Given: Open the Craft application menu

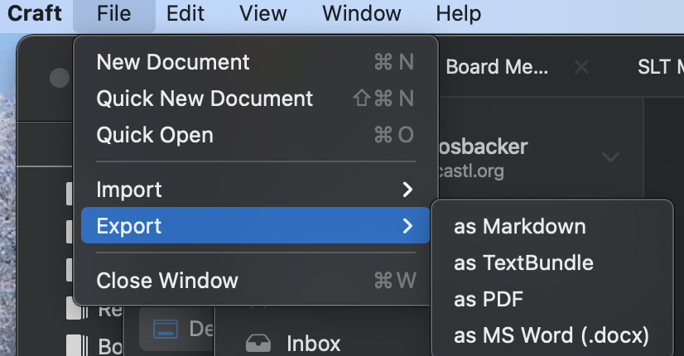Looking at the screenshot, I should click(35, 14).
